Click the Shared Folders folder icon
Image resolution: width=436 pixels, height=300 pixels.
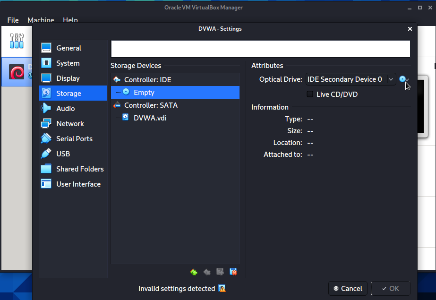46,169
